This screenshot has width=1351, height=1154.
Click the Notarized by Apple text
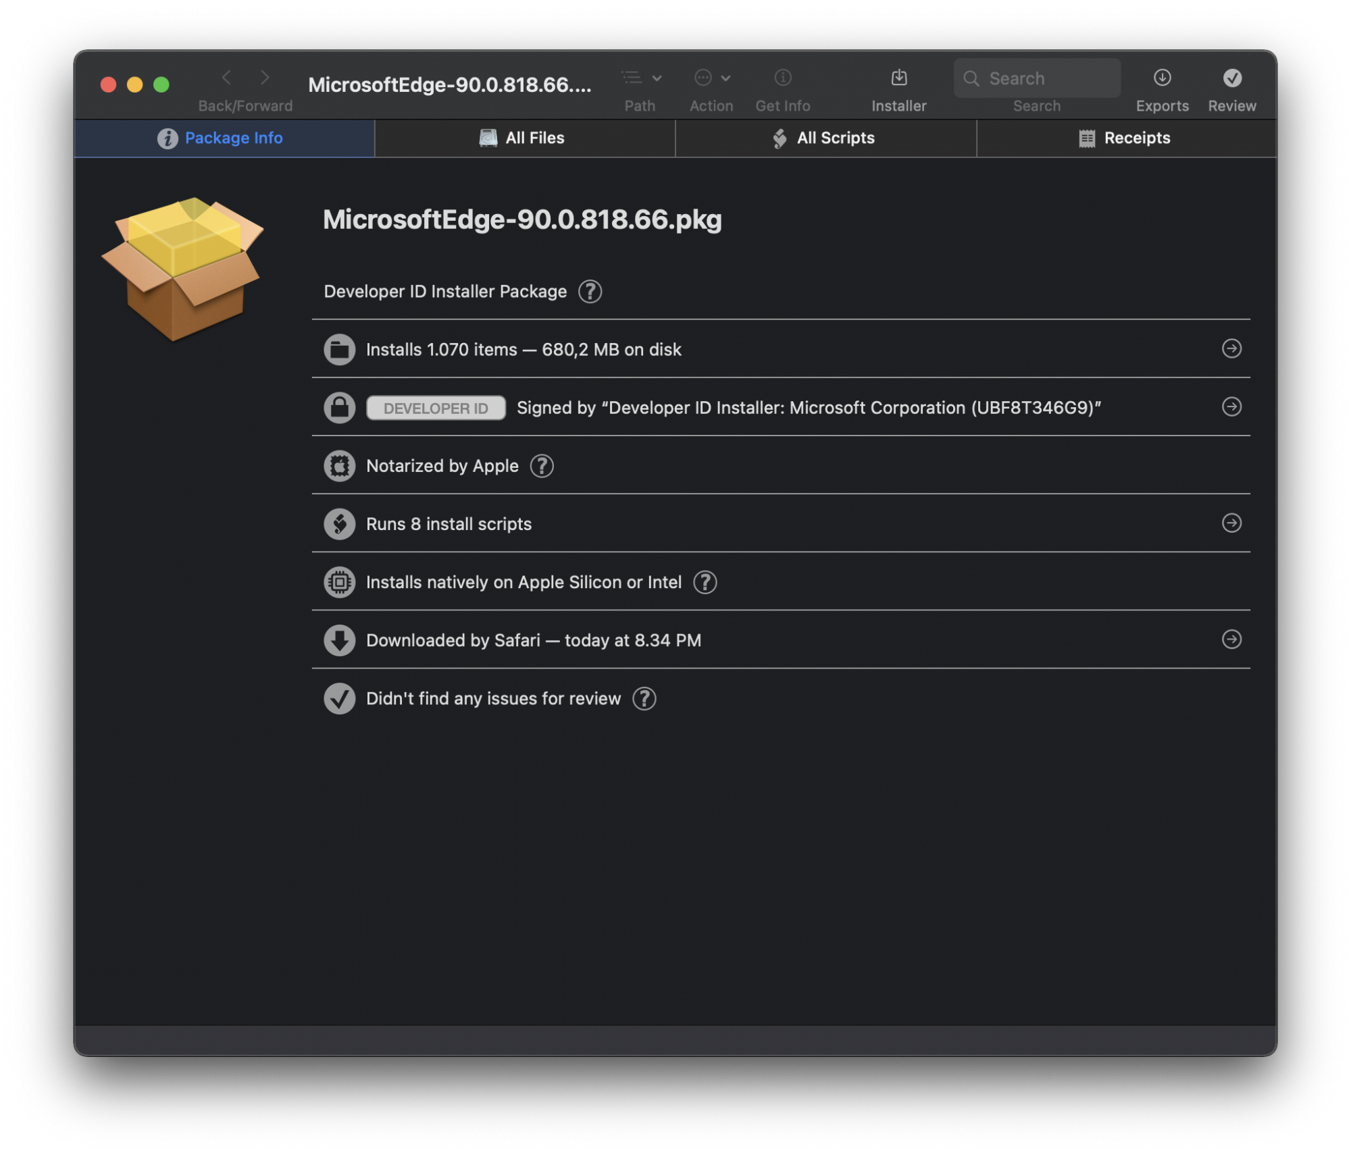point(442,466)
